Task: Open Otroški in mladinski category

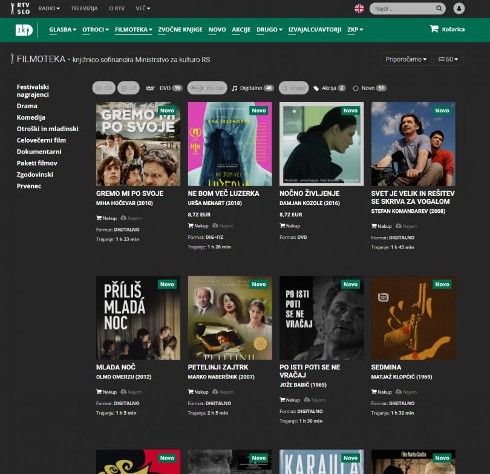Action: pyautogui.click(x=48, y=129)
